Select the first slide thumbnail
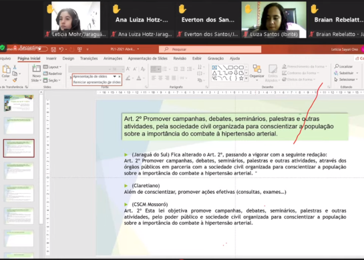 point(19,103)
